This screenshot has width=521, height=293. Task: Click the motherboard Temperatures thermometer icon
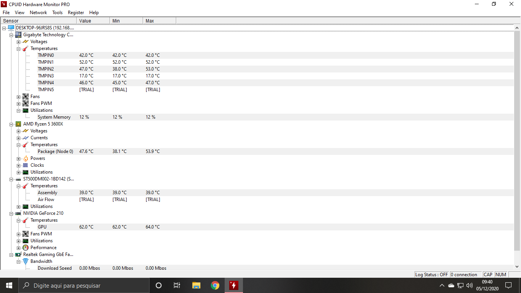click(x=26, y=48)
